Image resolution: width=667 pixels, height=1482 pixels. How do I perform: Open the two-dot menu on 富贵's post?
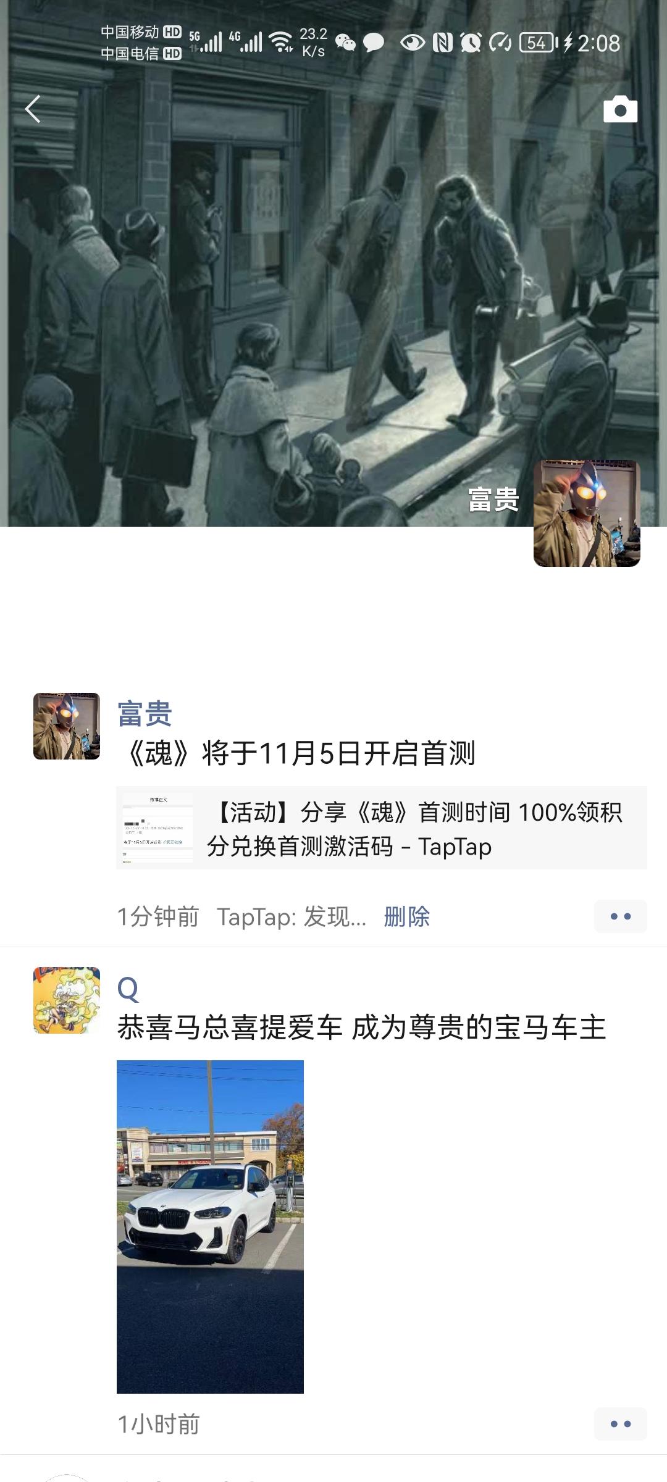[620, 916]
